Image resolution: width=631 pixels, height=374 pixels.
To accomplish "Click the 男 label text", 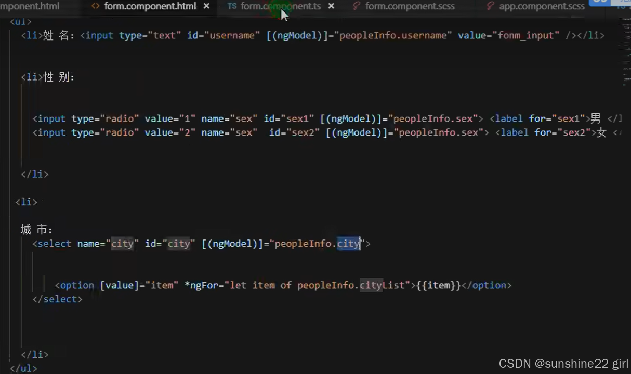I will [x=596, y=118].
